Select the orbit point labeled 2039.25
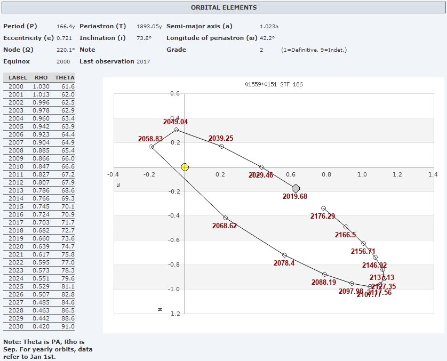The width and height of the screenshot is (447, 361). point(221,146)
